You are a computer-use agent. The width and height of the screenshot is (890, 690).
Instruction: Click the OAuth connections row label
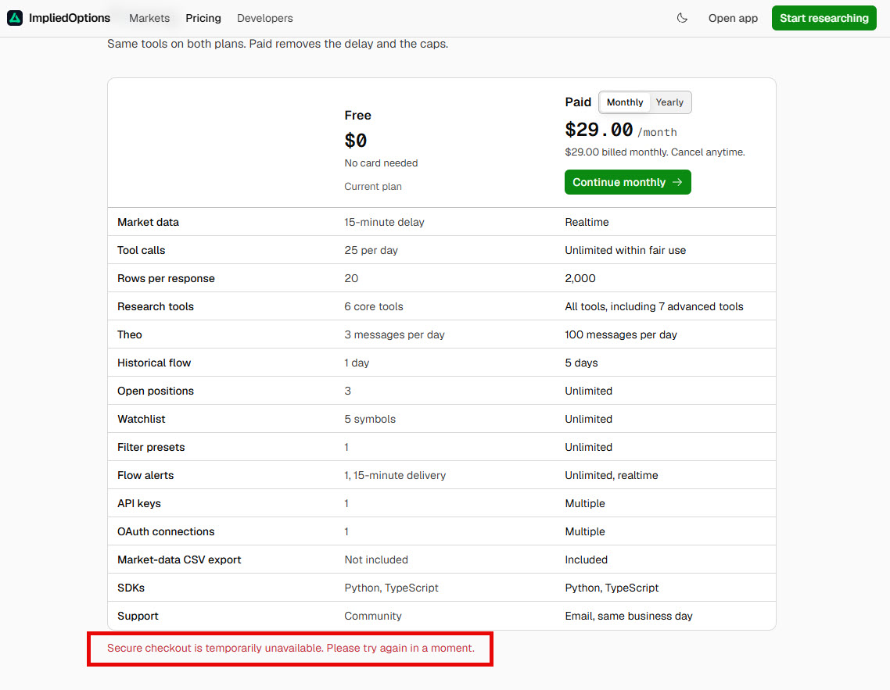click(167, 531)
